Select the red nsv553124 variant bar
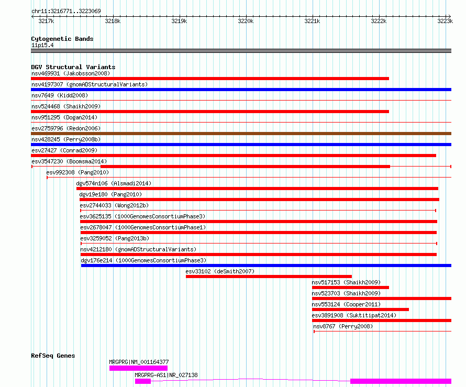Screen dimensions: 466x387 click(361, 309)
